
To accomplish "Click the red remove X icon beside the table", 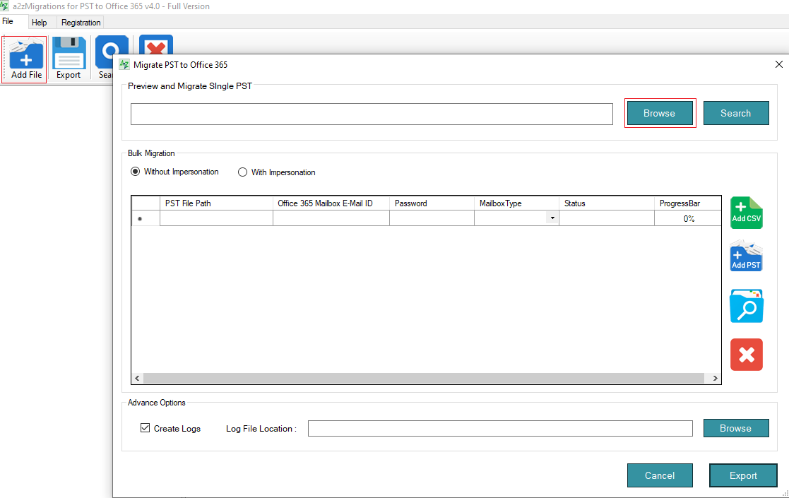I will point(746,355).
